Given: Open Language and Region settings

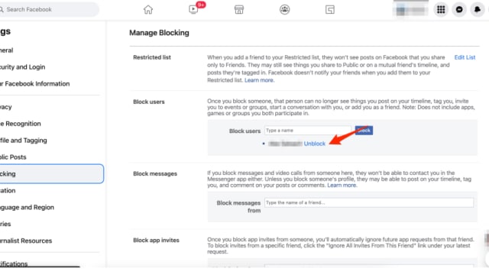Looking at the screenshot, I should point(27,207).
